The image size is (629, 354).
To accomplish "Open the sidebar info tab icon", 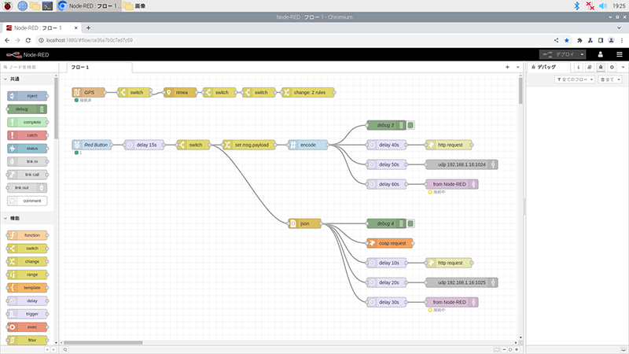I will [x=578, y=68].
